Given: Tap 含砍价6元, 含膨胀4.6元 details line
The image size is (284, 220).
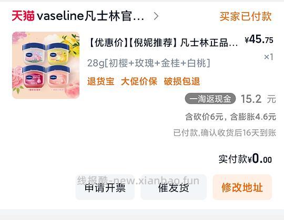Looking at the screenshot, I should point(230,117).
